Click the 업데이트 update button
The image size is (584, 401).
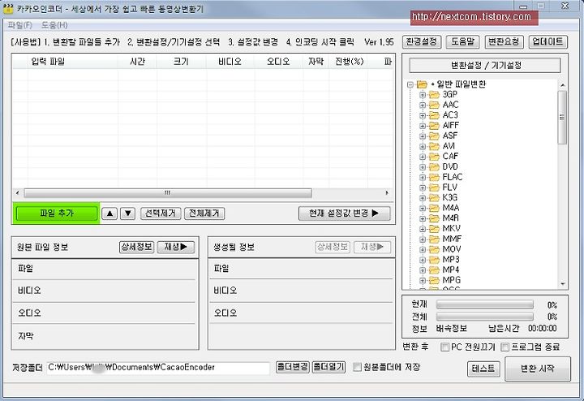[x=548, y=41]
